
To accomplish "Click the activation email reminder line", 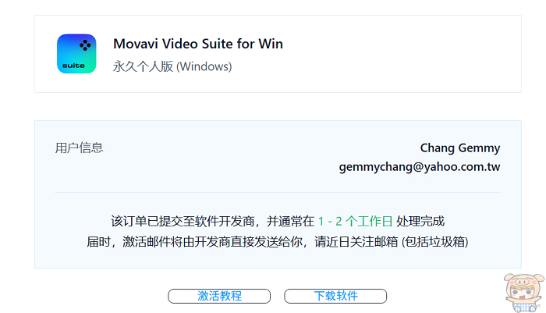I will click(x=278, y=241).
